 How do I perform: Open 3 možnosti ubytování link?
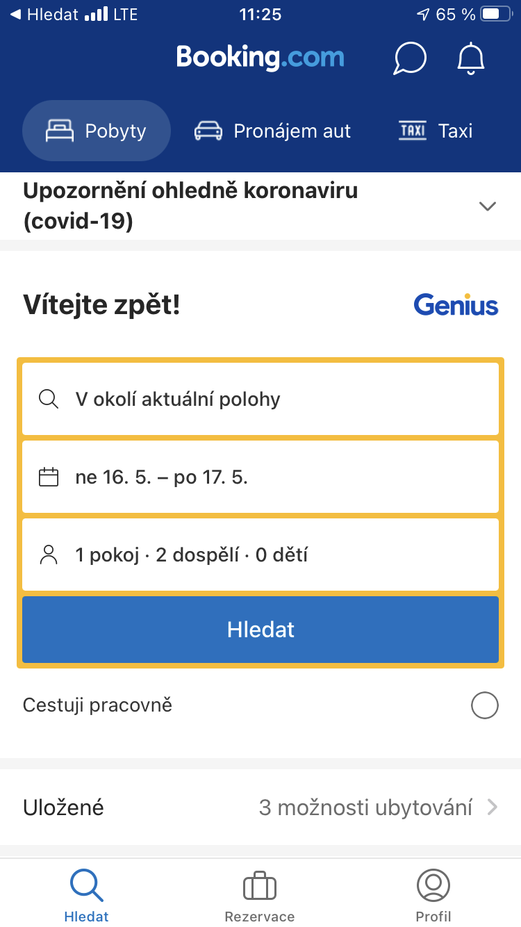tap(365, 807)
